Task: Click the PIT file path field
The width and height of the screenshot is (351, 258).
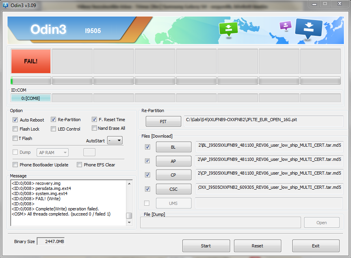Action: 264,121
